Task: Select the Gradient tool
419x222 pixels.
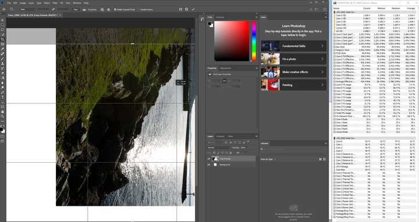Action: pos(2,78)
